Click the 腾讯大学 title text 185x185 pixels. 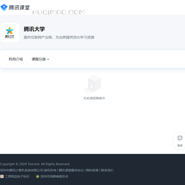tap(34, 29)
